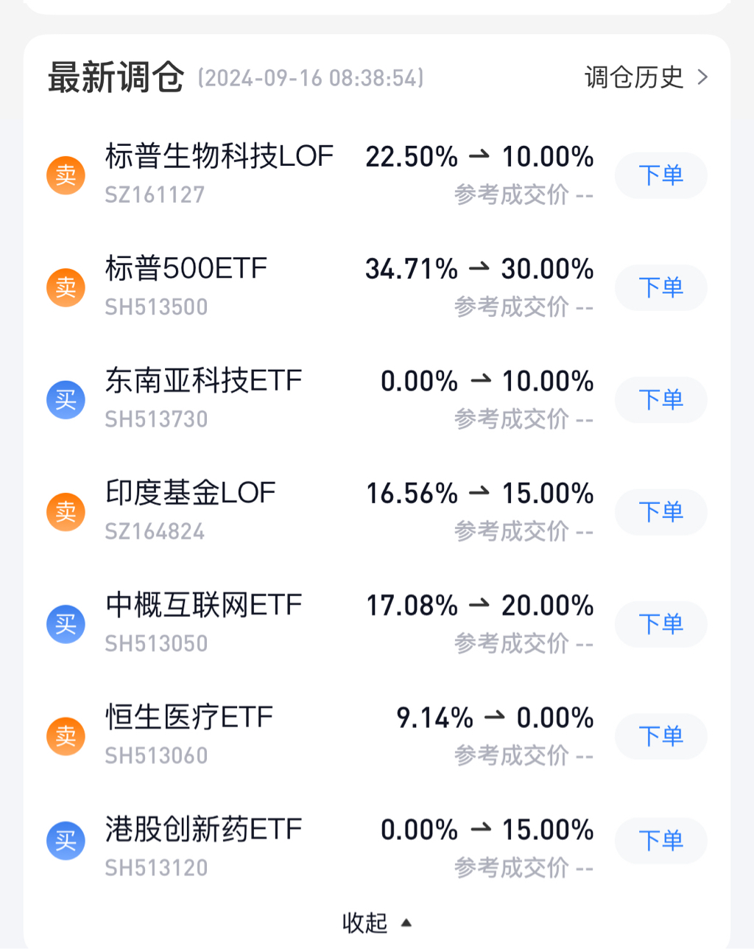Open fund name 标普500ETF

point(186,268)
